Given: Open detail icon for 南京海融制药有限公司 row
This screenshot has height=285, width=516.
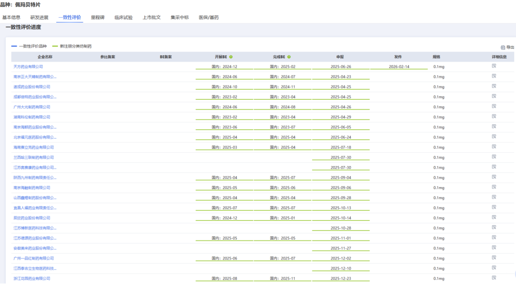Looking at the screenshot, I should click(x=494, y=187).
